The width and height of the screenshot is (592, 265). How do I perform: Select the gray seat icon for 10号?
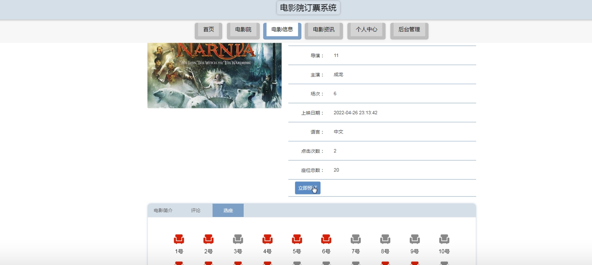coord(444,239)
